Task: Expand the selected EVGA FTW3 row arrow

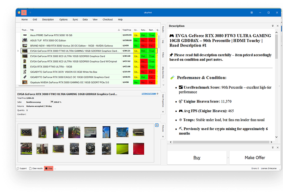Action: [x=18, y=51]
